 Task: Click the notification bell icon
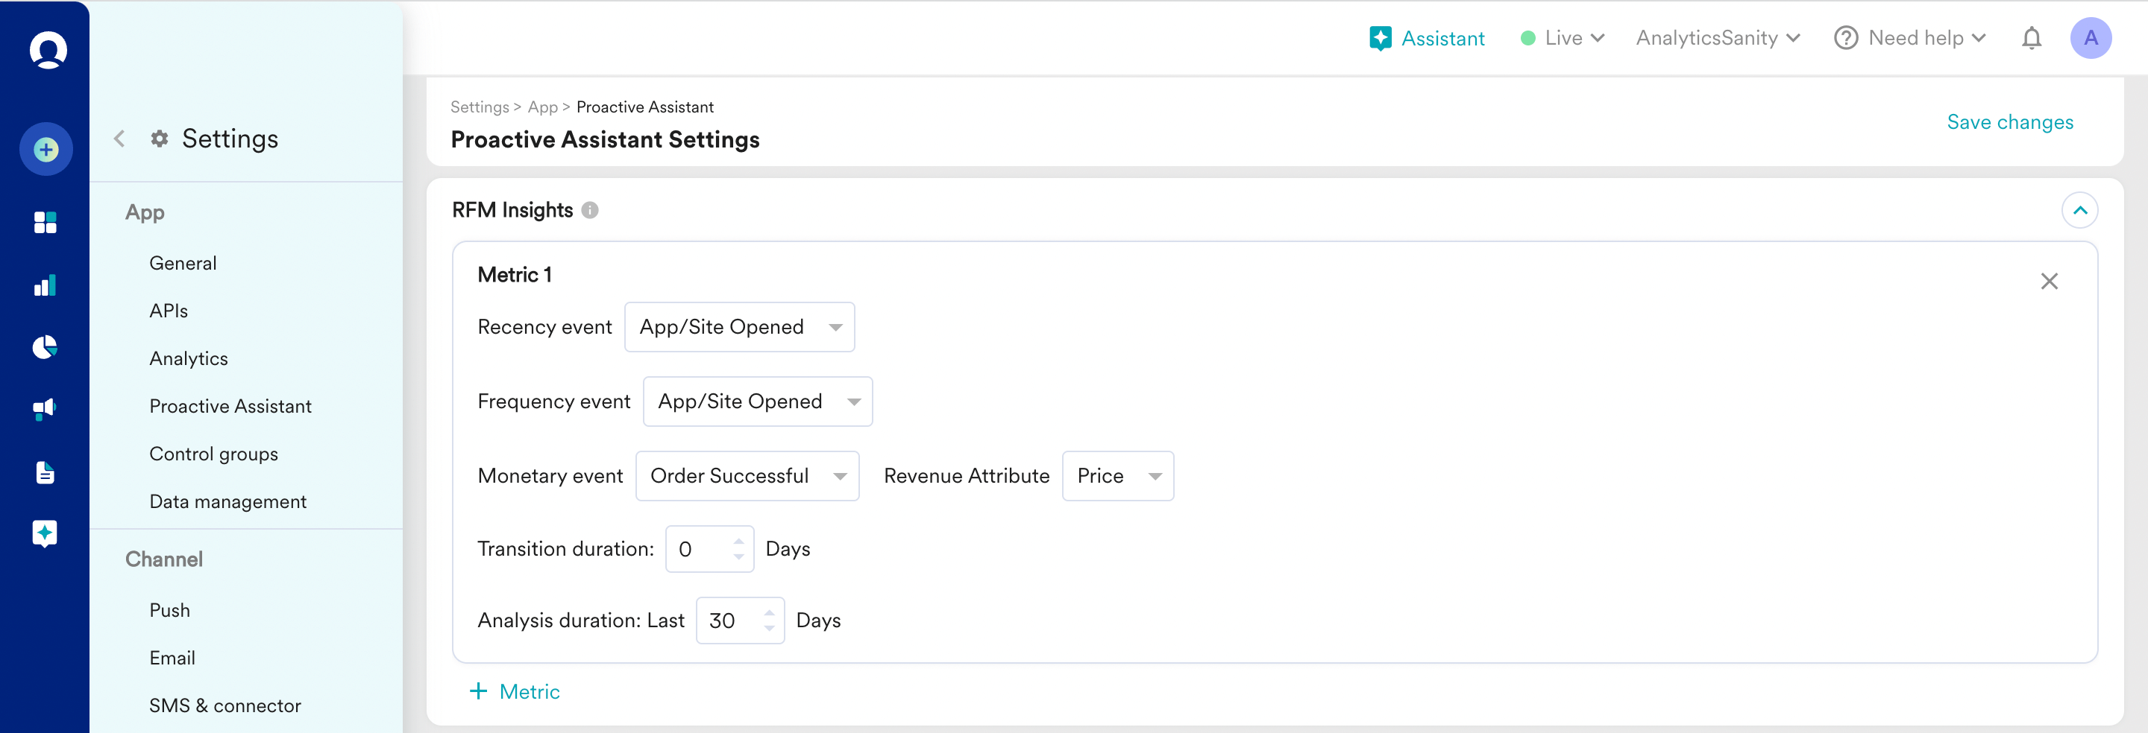tap(2031, 38)
